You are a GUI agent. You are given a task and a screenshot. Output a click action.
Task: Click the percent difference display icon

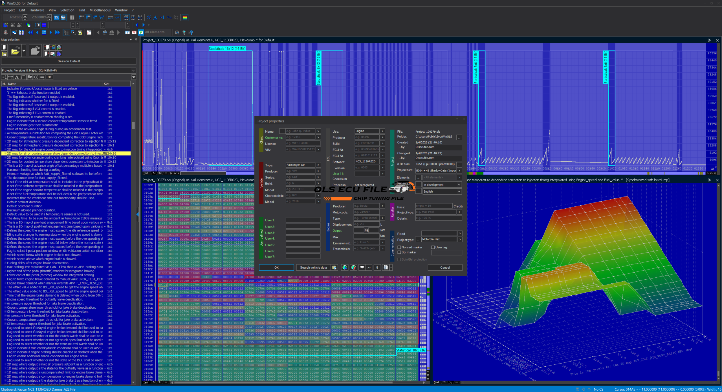click(149, 17)
